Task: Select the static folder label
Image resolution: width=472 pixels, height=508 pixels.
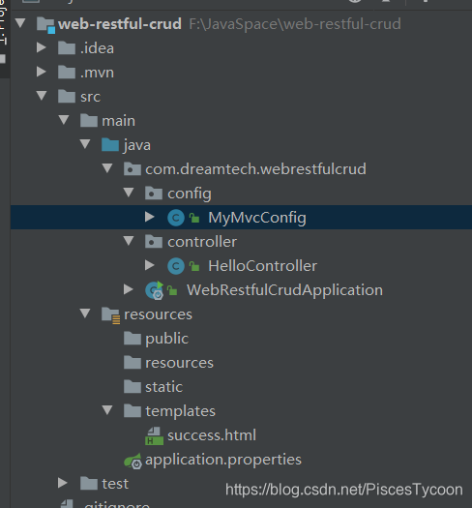Action: [x=163, y=387]
